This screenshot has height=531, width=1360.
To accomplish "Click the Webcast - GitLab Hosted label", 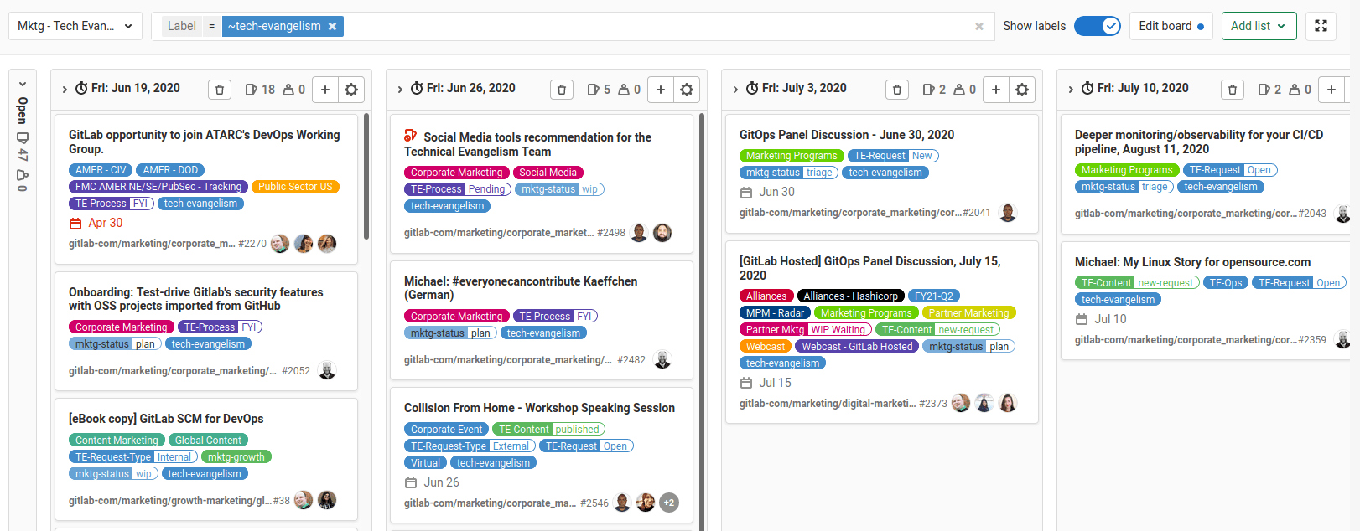I will click(x=857, y=347).
